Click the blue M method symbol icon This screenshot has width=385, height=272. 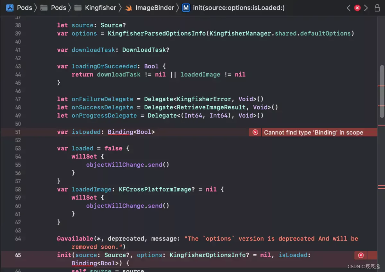tap(186, 8)
